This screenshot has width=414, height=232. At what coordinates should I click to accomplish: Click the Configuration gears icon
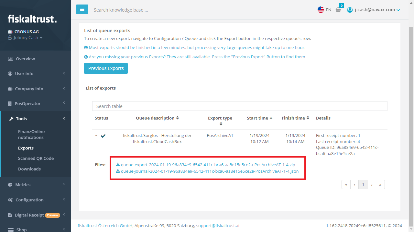(10, 200)
